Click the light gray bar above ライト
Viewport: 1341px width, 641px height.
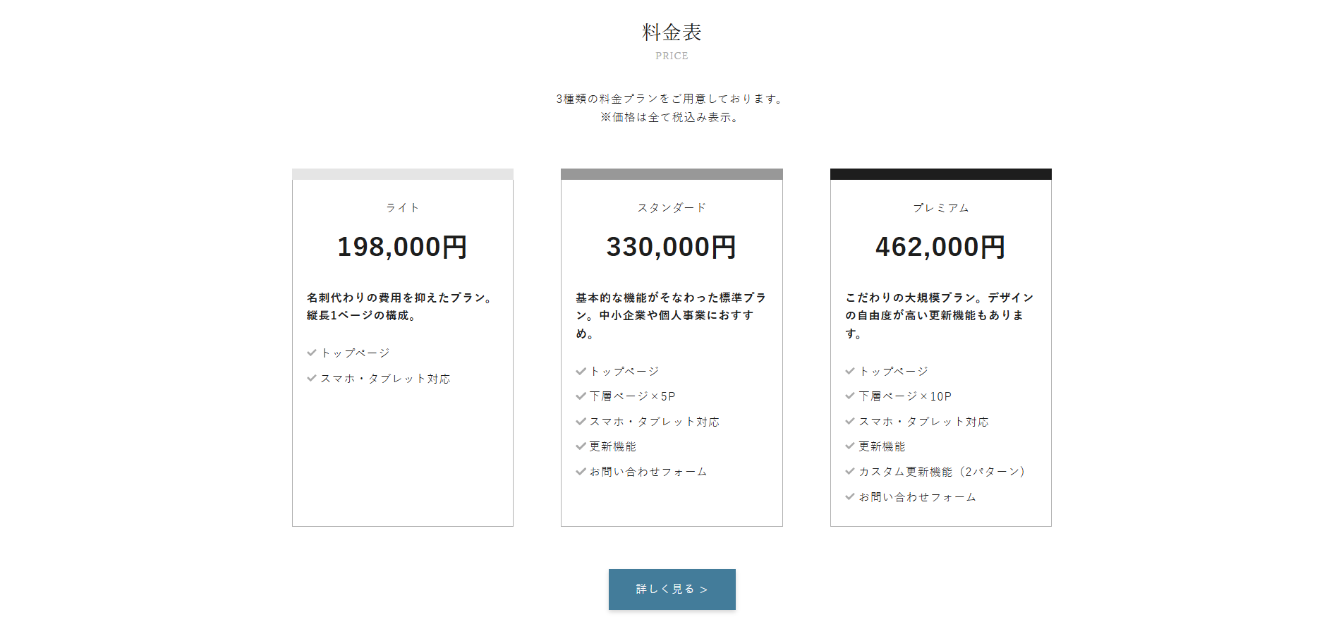point(403,174)
